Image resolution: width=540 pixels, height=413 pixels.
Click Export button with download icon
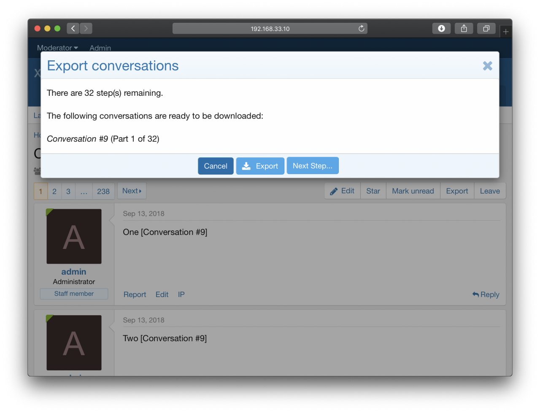click(260, 166)
